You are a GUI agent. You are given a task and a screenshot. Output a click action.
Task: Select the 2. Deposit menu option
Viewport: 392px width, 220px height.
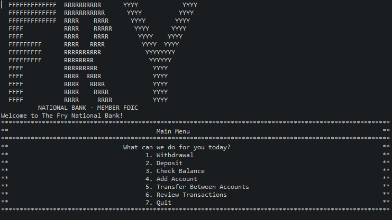(x=164, y=163)
